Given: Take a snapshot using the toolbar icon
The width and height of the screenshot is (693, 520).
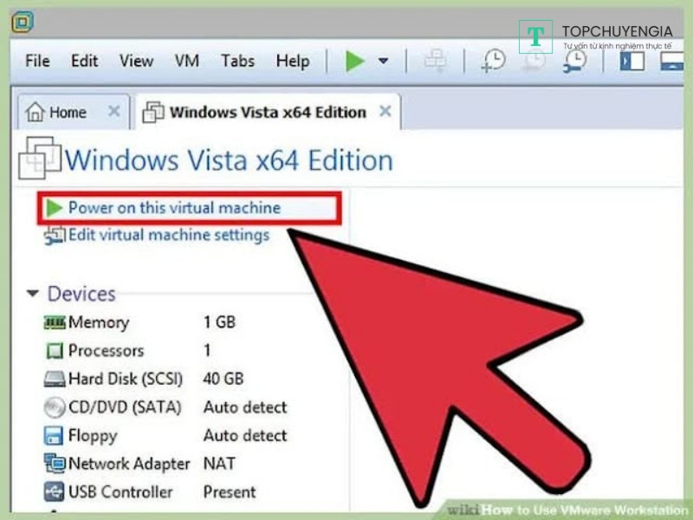Looking at the screenshot, I should 494,62.
